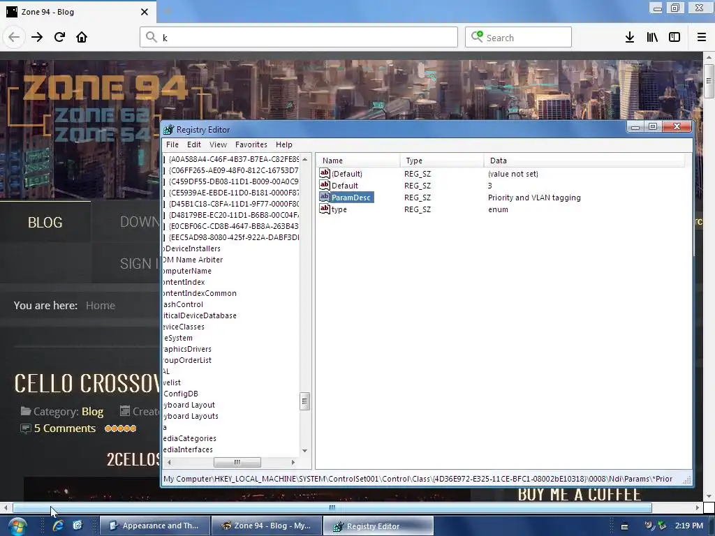This screenshot has width=715, height=536.
Task: Close the Zone 94 - Blog tab
Action: 144,12
